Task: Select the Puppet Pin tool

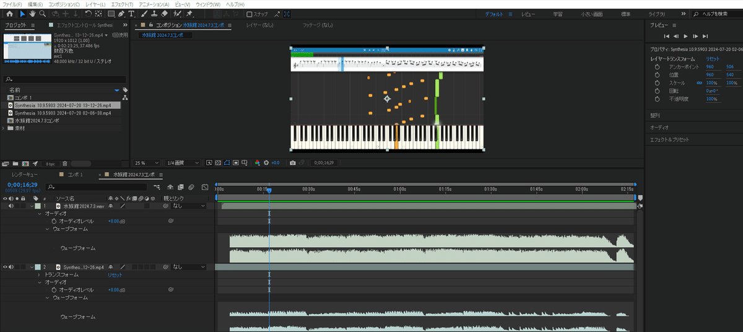Action: coord(189,13)
